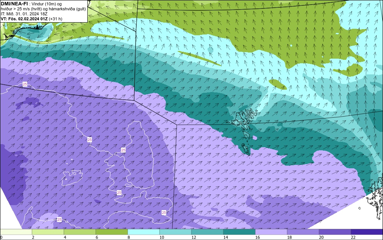Click the legend scale label 14

pyautogui.click(x=226, y=237)
